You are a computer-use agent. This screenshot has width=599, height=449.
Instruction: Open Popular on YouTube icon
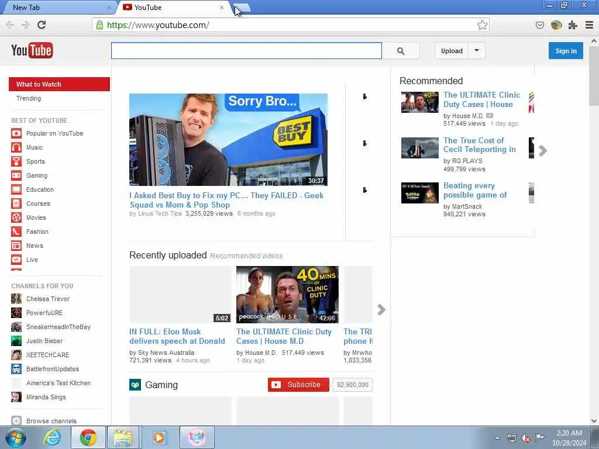16,133
